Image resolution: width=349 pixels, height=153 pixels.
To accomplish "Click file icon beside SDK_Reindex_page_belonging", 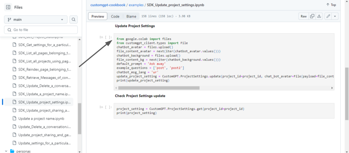I will pyautogui.click(x=15, y=69).
